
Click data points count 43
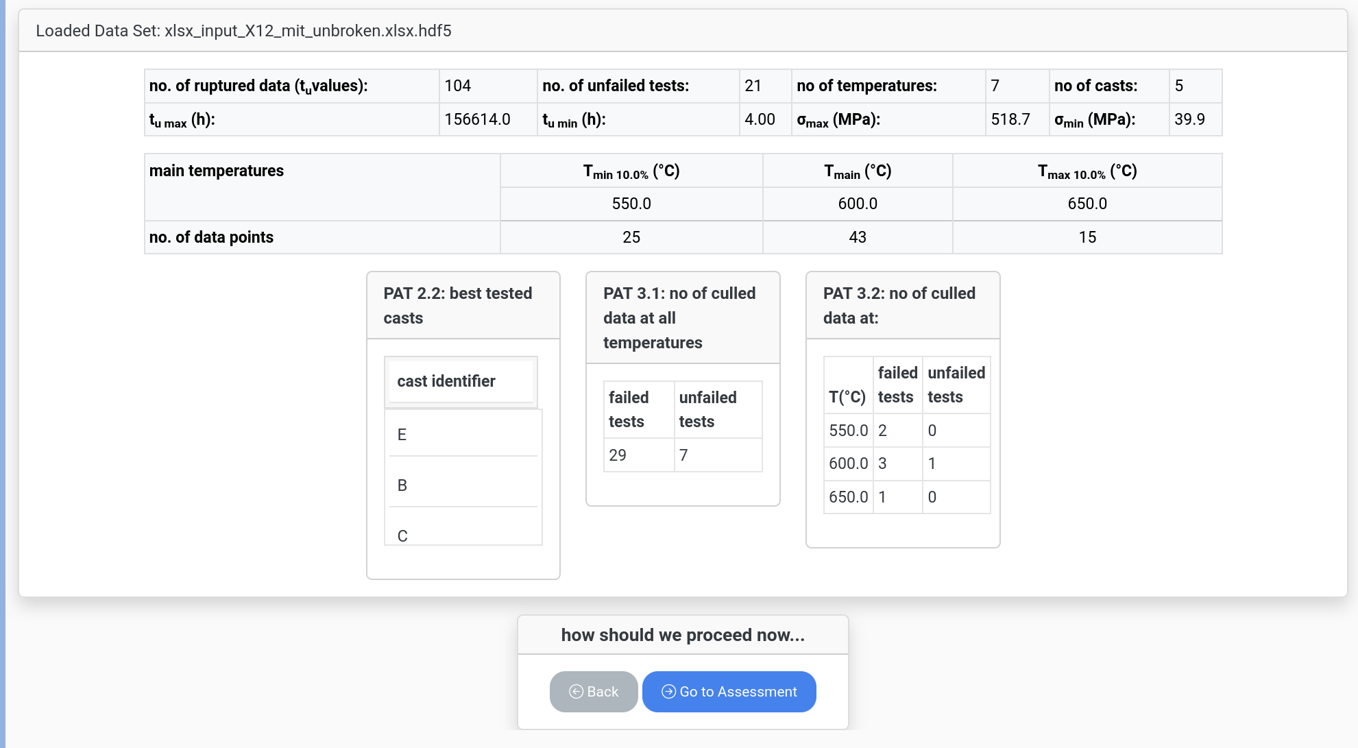pyautogui.click(x=858, y=237)
